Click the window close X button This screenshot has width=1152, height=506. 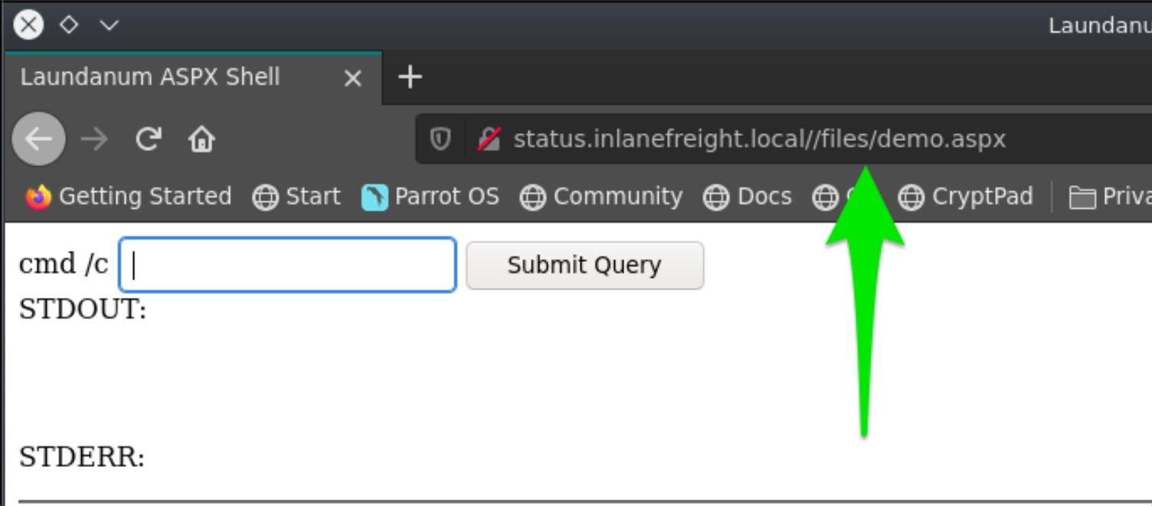(x=28, y=25)
